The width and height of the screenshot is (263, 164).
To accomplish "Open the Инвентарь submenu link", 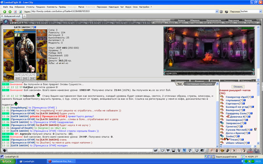I will coord(160,23).
